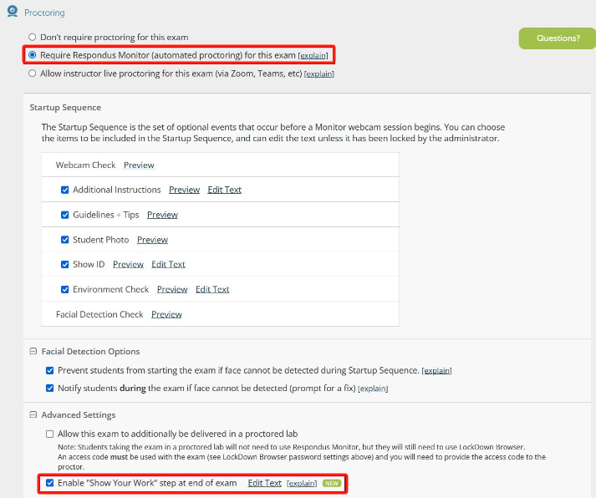
Task: Click the Proctoring webcam icon
Action: coord(13,12)
